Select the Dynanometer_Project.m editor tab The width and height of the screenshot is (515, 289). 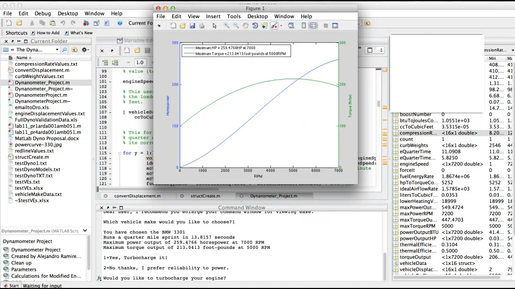tap(274, 196)
